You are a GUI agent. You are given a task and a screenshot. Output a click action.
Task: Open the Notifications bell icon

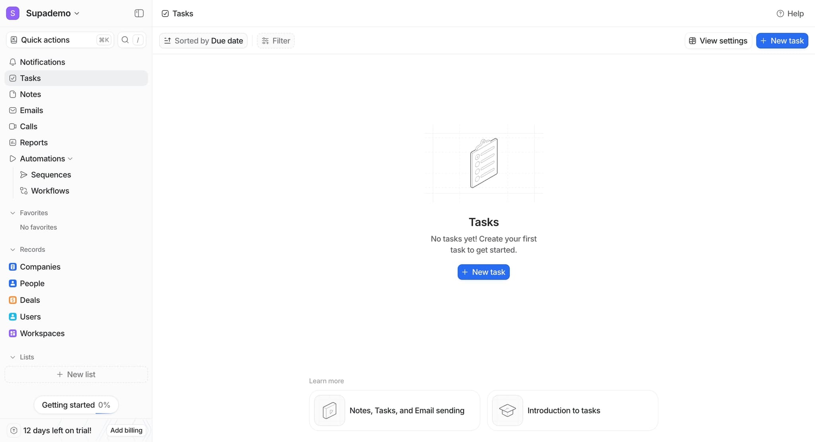[13, 62]
